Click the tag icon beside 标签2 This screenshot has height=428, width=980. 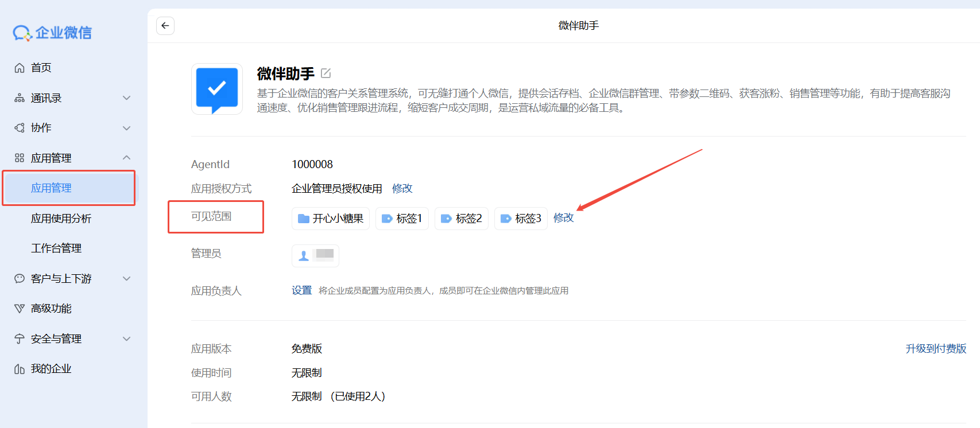447,219
